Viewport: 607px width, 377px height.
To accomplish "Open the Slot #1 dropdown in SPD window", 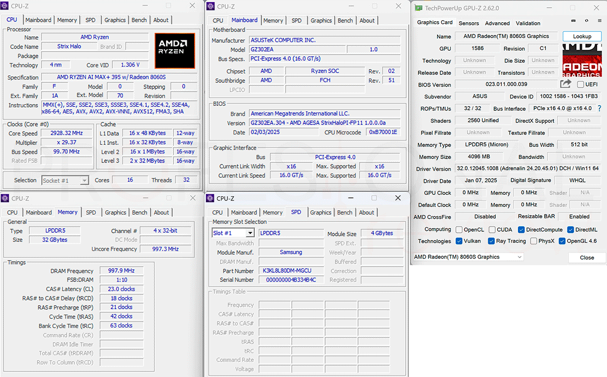I will click(x=233, y=233).
